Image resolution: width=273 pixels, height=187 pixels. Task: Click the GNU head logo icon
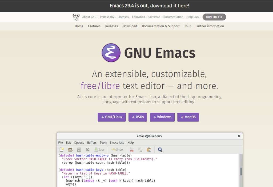pos(76,17)
